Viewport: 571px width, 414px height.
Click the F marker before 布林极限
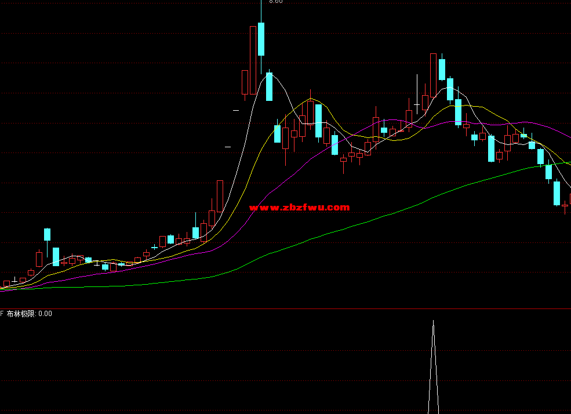[2, 314]
